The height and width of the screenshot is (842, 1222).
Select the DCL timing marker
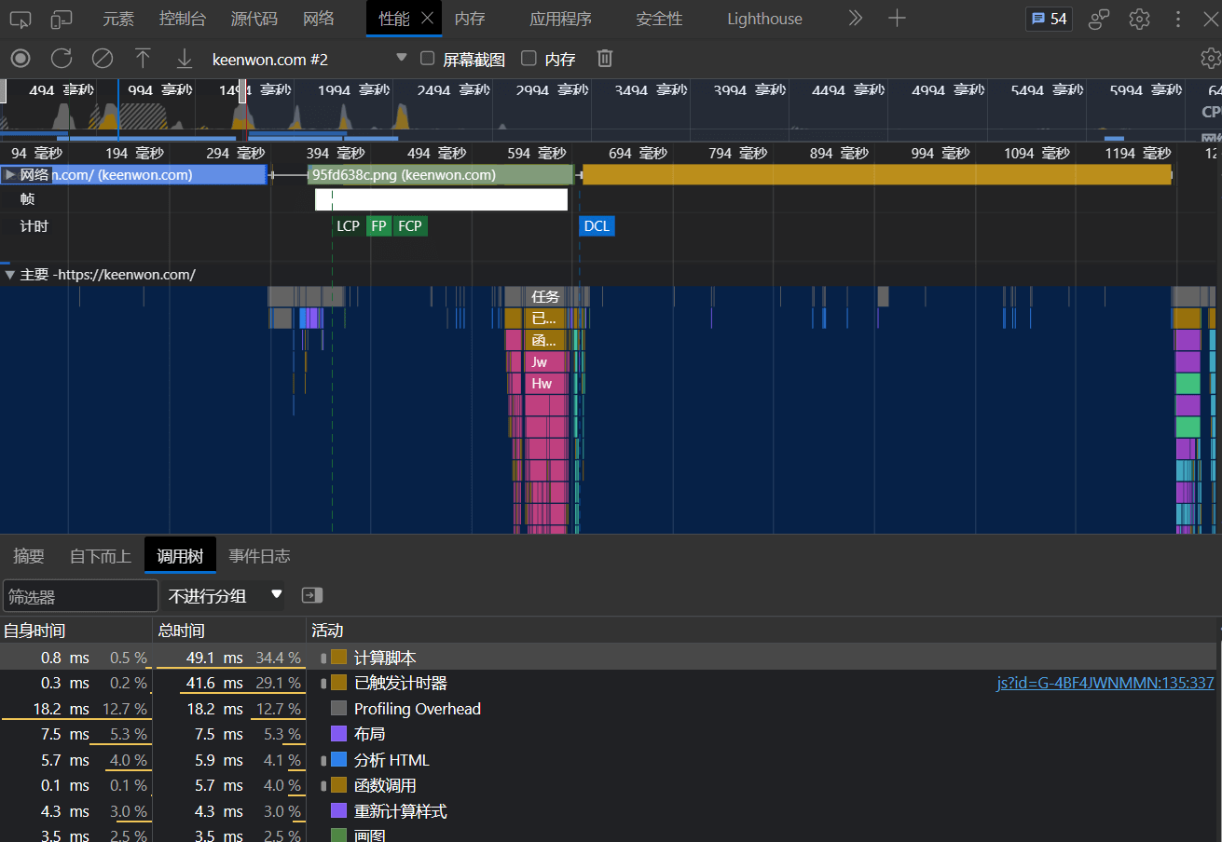tap(597, 226)
